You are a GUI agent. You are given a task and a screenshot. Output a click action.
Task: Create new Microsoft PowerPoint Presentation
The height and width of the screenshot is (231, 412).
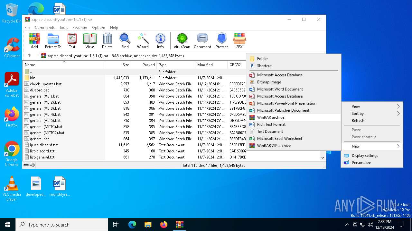[294, 103]
